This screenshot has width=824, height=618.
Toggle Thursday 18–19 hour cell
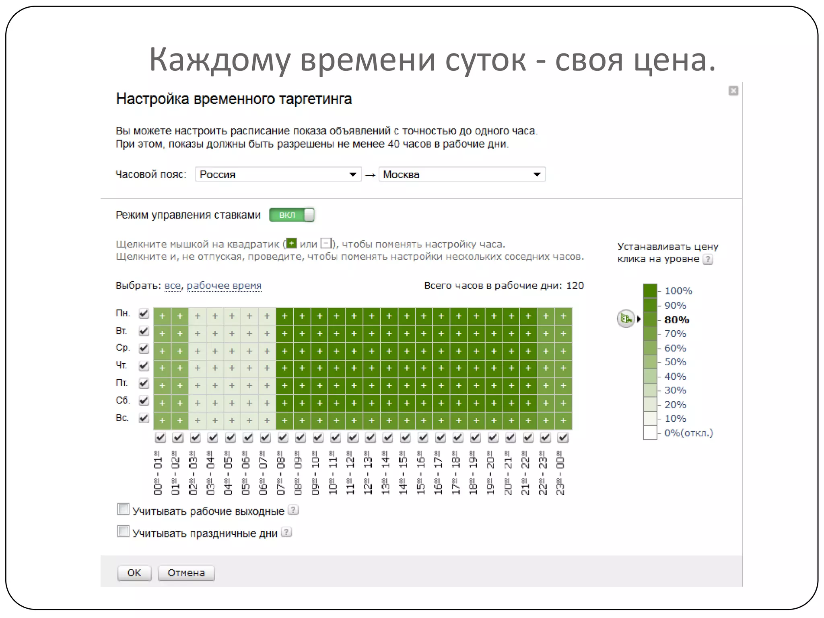point(476,368)
